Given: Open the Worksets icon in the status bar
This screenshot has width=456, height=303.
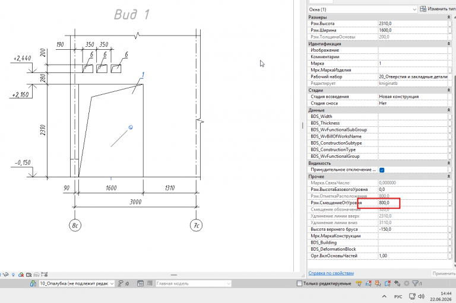Looking at the screenshot, I should click(x=33, y=283).
